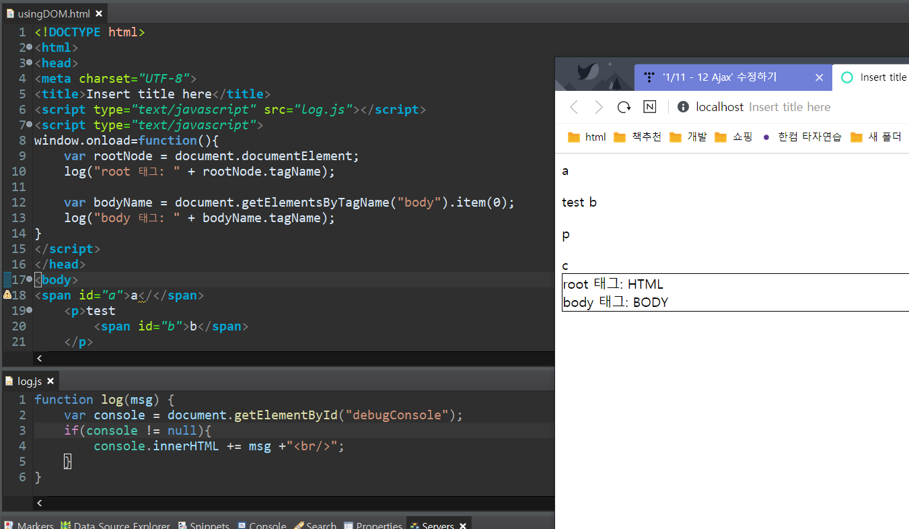Close the log.js editor tab
Image resolution: width=909 pixels, height=529 pixels.
[52, 382]
